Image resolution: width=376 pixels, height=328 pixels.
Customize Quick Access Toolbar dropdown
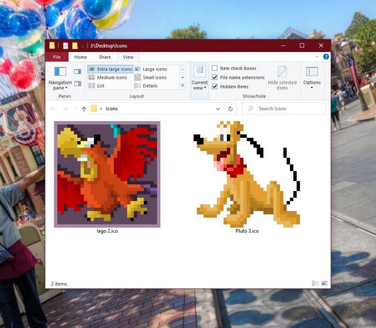pyautogui.click(x=82, y=46)
